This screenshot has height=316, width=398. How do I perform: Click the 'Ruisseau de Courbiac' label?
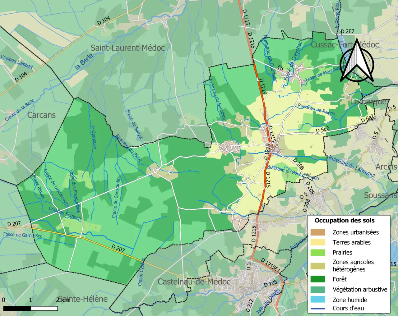click(x=270, y=58)
